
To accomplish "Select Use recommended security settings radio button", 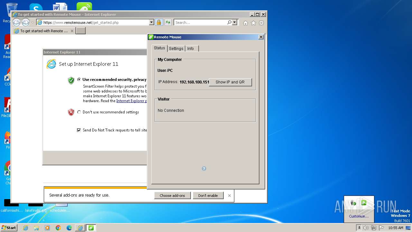I will coord(79,79).
